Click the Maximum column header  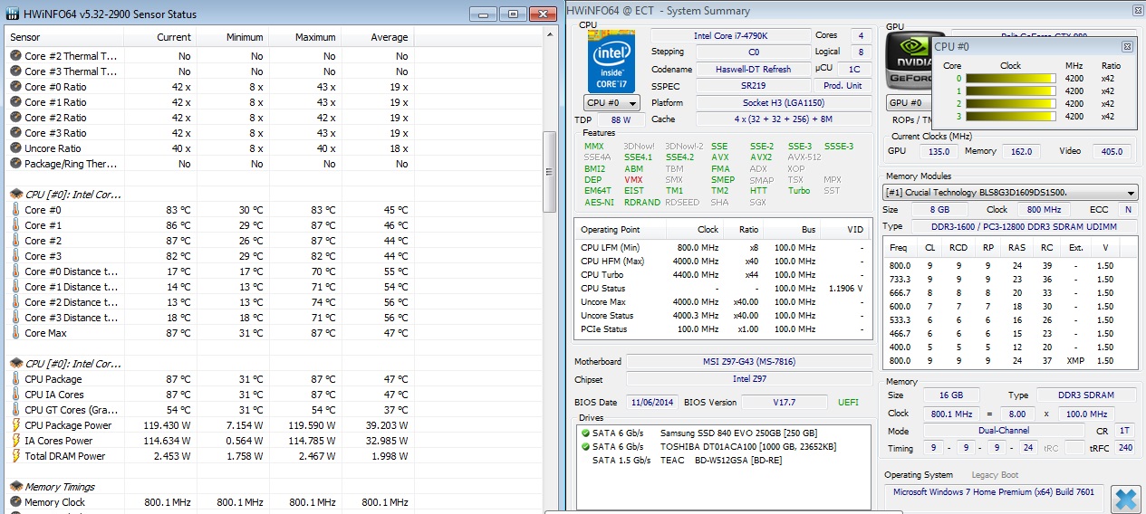pos(305,37)
